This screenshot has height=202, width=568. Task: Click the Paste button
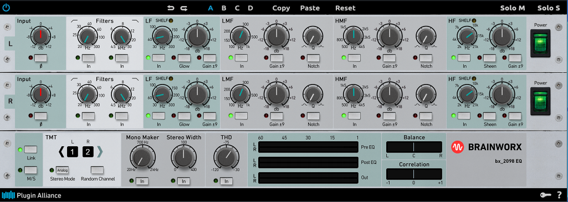click(x=310, y=8)
